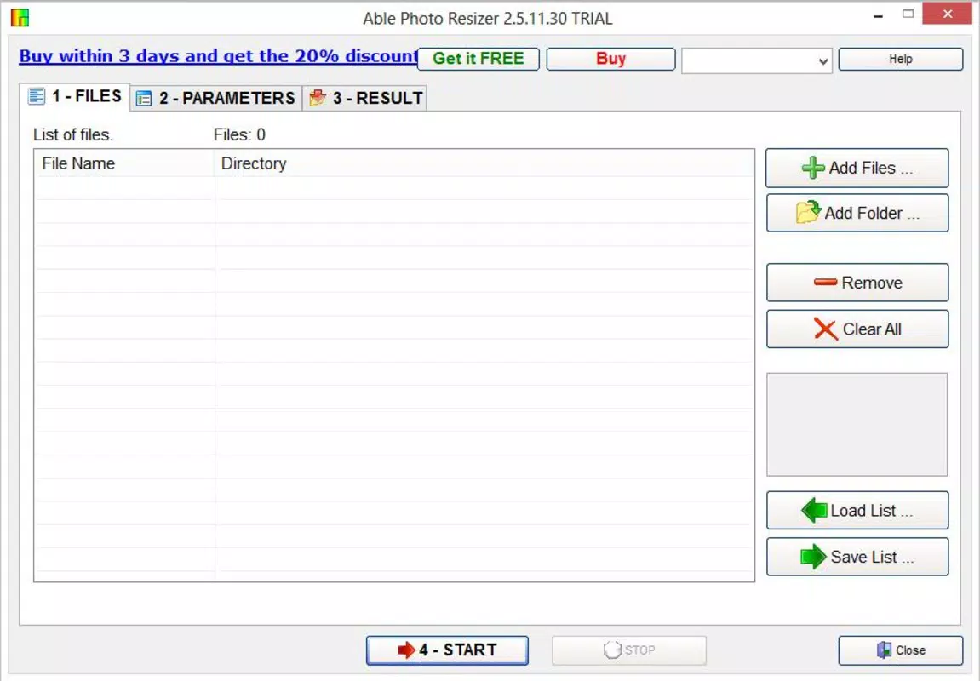Image resolution: width=980 pixels, height=681 pixels.
Task: Click the green left arrow on Load List
Action: click(814, 511)
